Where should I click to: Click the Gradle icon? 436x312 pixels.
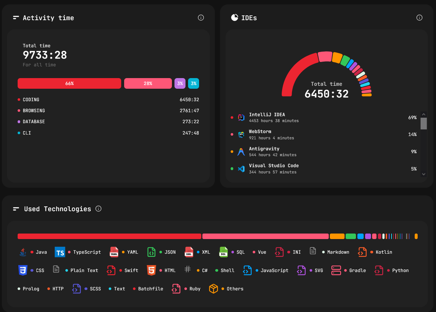(336, 270)
